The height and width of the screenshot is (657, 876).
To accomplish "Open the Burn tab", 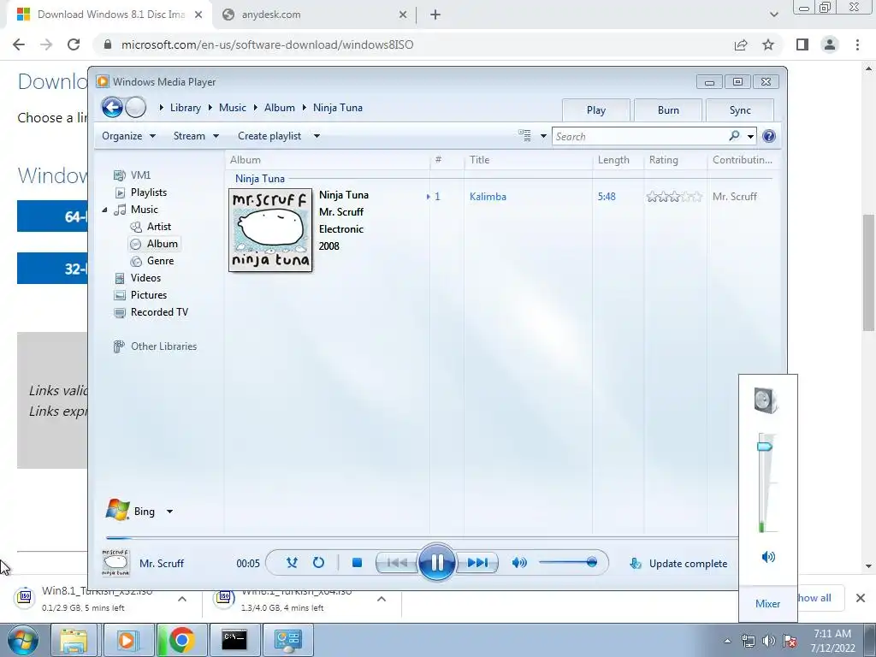I will coord(668,110).
